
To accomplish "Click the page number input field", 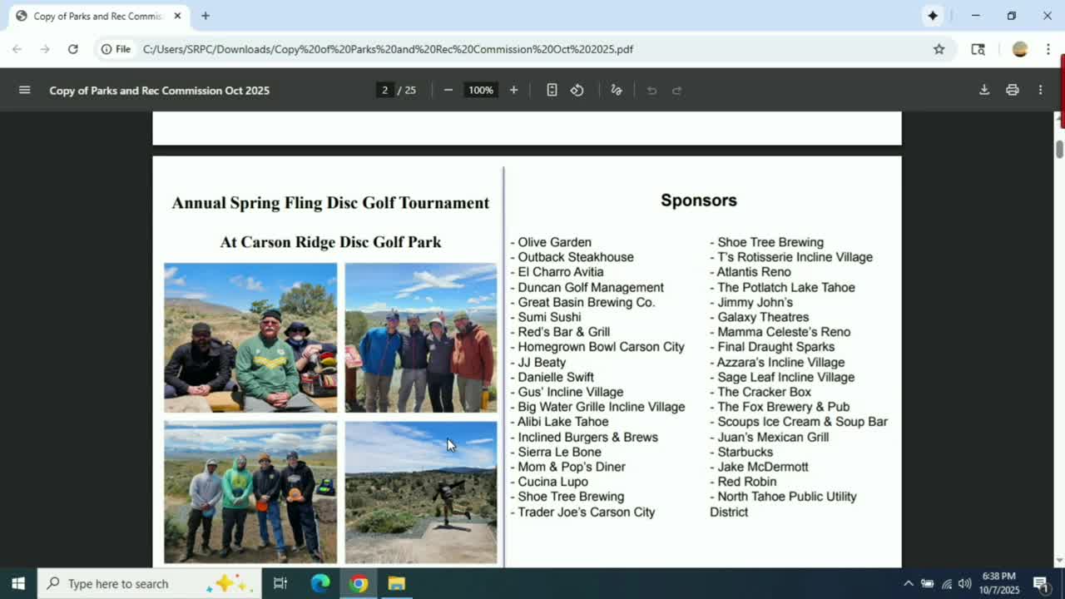I will [384, 90].
